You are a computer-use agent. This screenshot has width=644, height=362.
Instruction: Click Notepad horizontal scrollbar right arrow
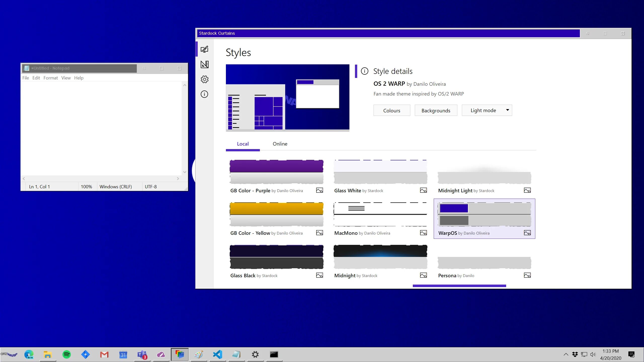pos(178,178)
